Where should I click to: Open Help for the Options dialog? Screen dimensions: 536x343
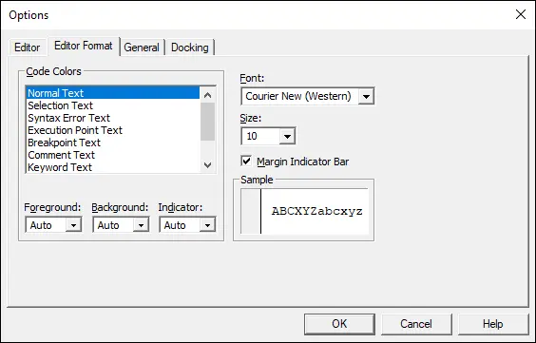coord(492,324)
